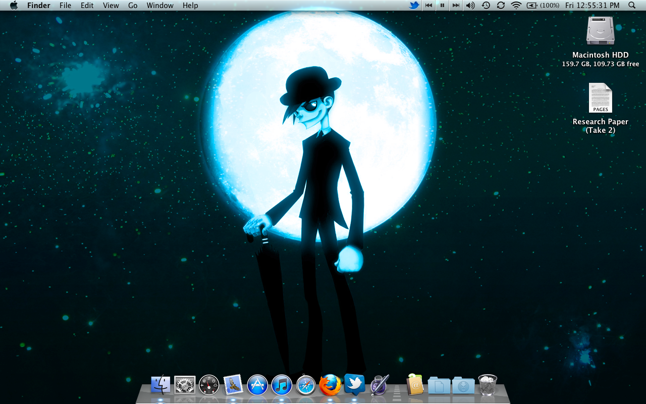The image size is (646, 404).
Task: Open the Window menu
Action: (160, 5)
